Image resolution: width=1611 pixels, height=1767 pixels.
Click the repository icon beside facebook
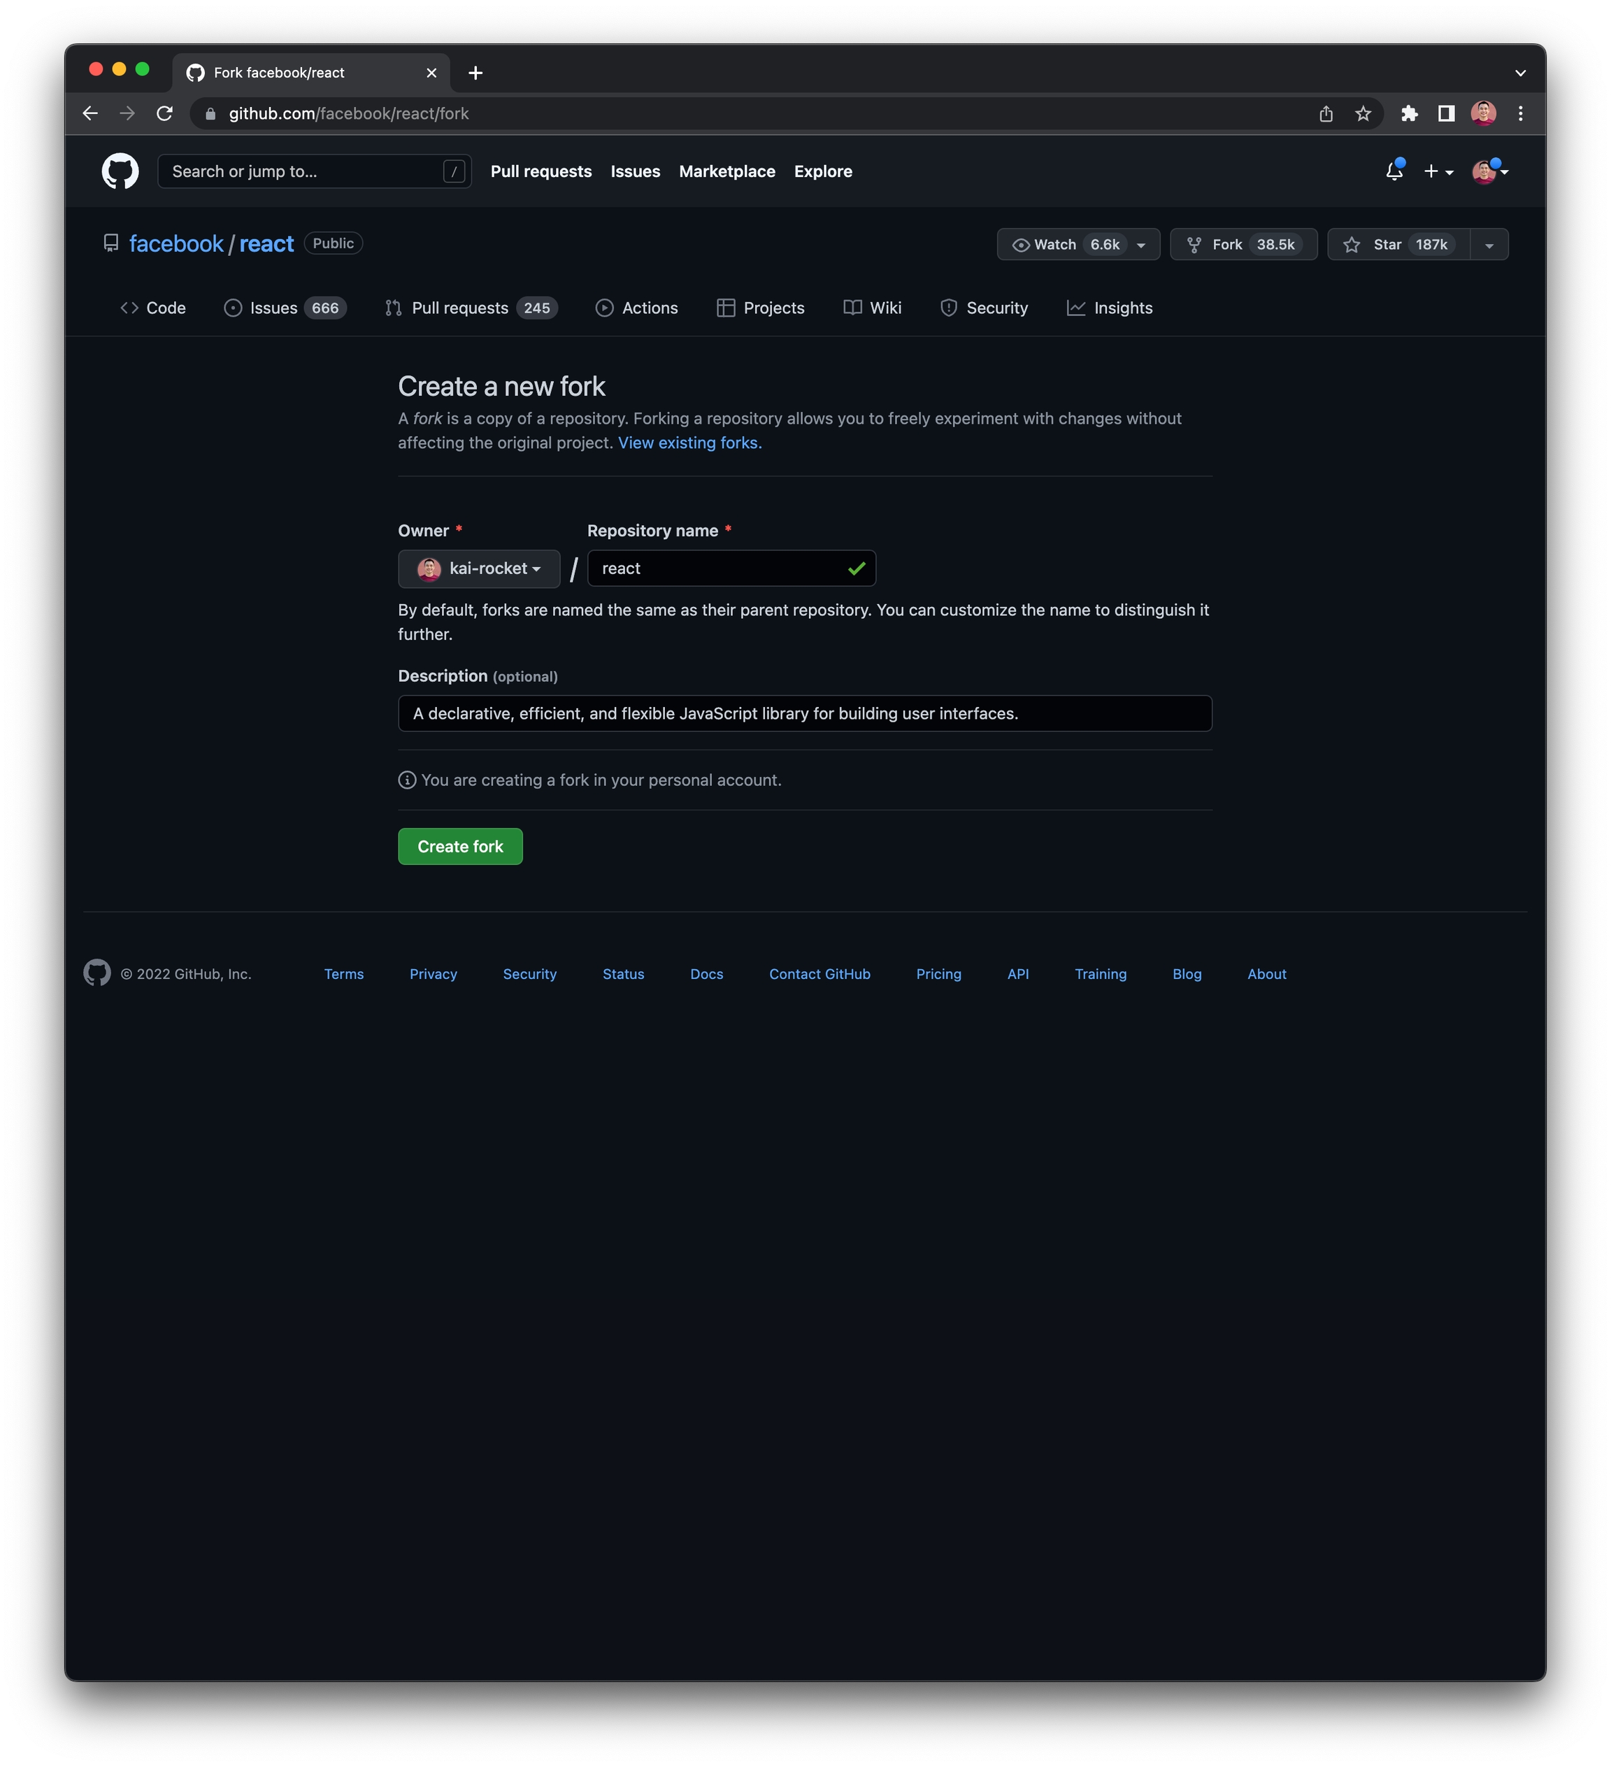(x=110, y=243)
